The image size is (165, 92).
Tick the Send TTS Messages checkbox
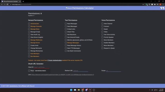pos(66,48)
